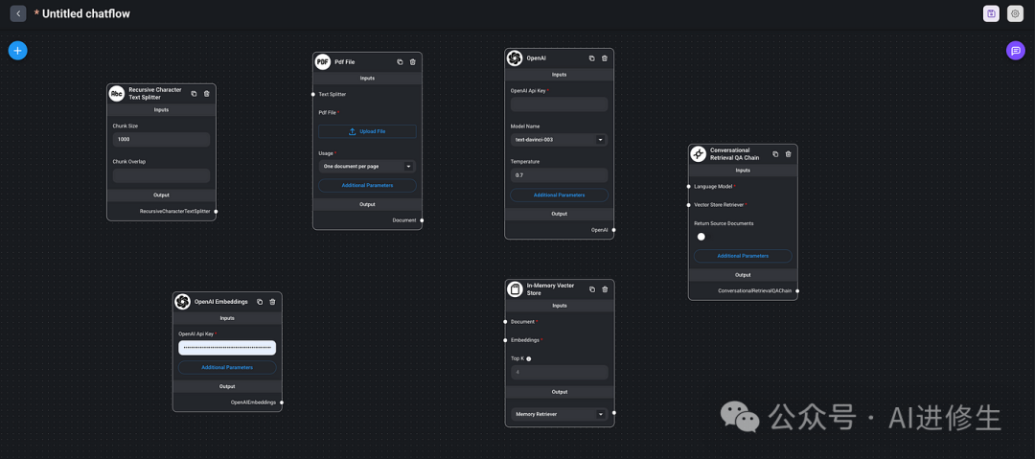
Task: Delete the Pdf File node
Action: (412, 62)
